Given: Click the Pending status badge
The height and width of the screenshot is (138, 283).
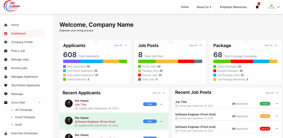Looking at the screenshot, I should point(265,116).
